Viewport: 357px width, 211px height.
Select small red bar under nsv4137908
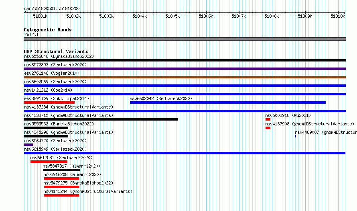pyautogui.click(x=268, y=128)
